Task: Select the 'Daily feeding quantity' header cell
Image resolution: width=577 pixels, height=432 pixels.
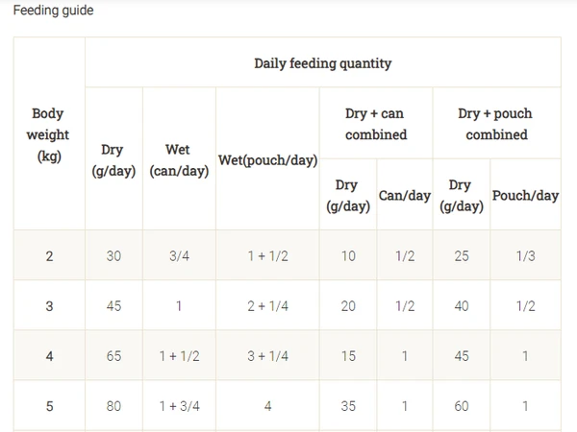Action: point(322,63)
